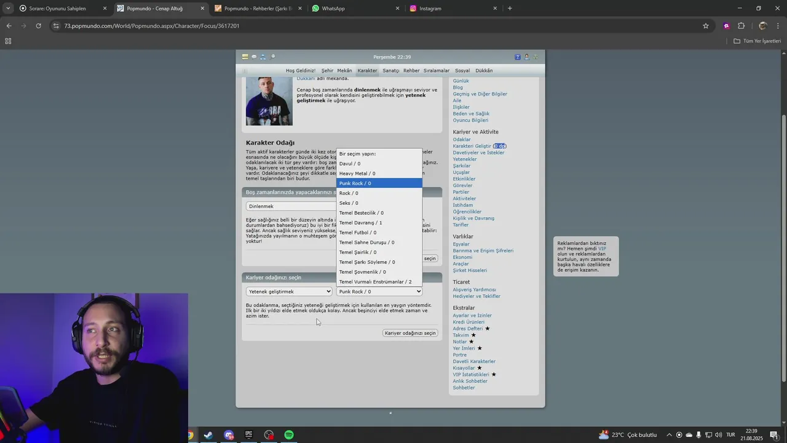
Task: Open the volume icon in system tray
Action: pos(719,435)
